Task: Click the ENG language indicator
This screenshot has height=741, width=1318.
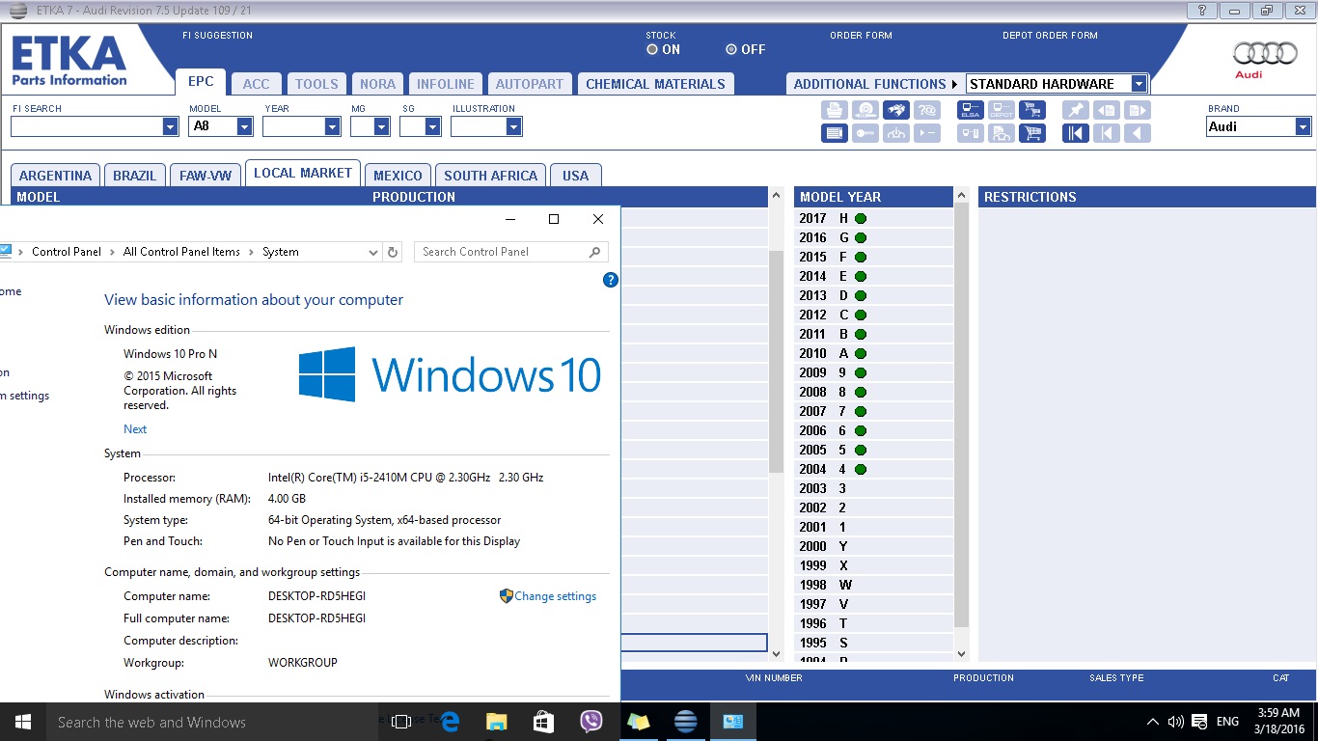Action: (x=1227, y=722)
